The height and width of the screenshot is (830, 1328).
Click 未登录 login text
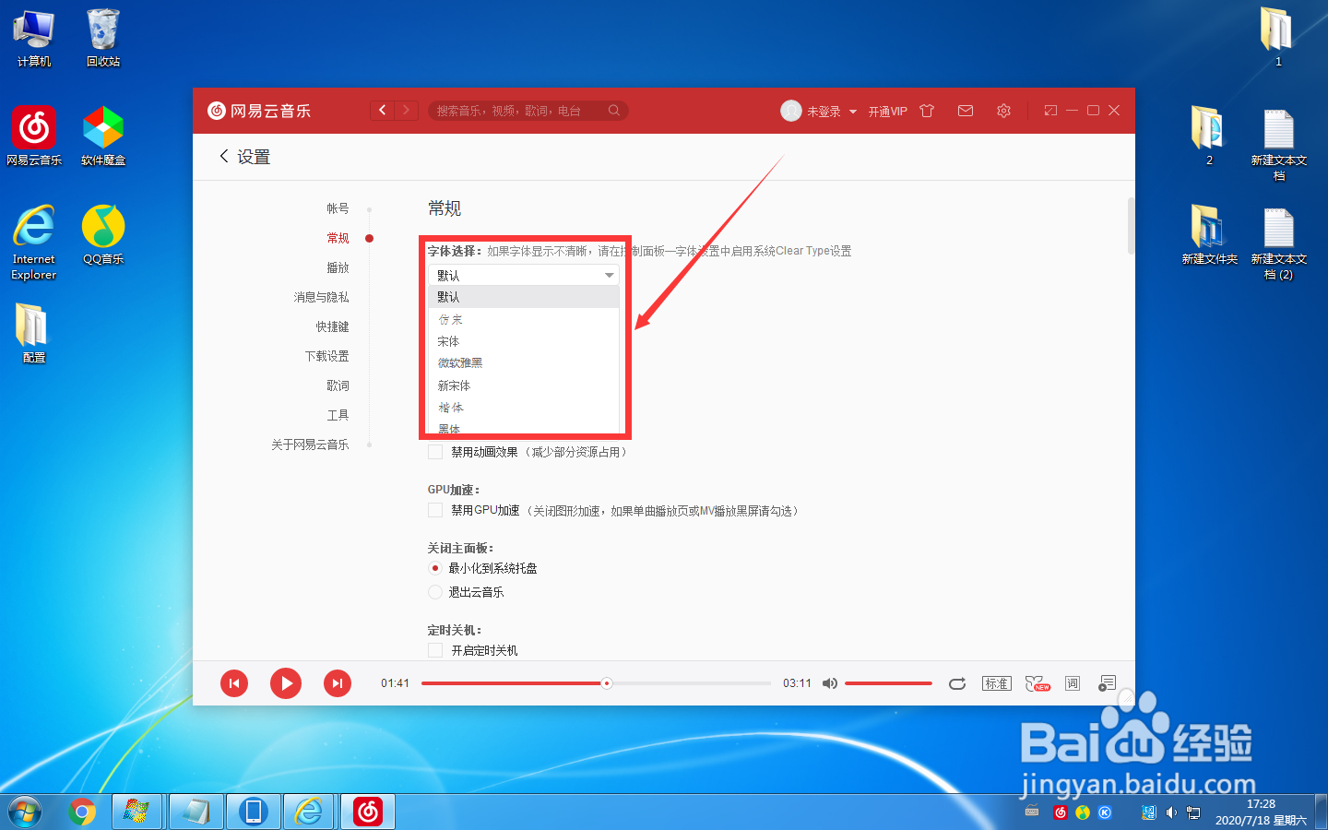point(824,112)
